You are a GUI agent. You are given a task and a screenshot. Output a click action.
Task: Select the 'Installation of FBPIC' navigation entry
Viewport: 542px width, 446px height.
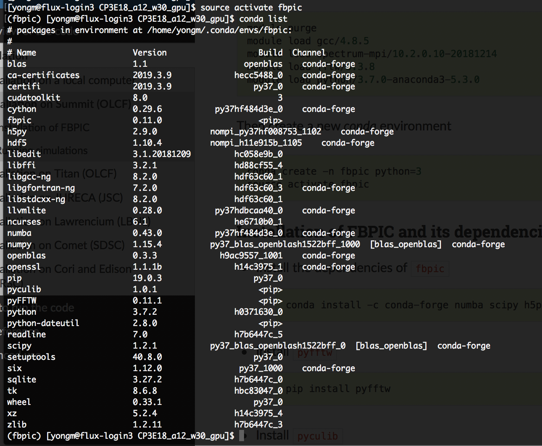44,127
